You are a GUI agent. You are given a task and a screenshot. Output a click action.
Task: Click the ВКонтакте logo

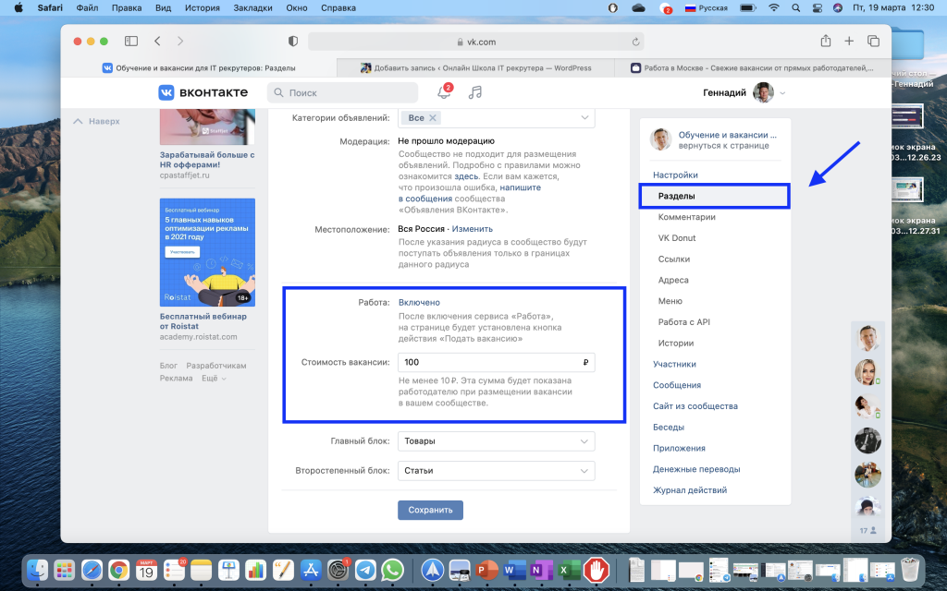pos(203,92)
